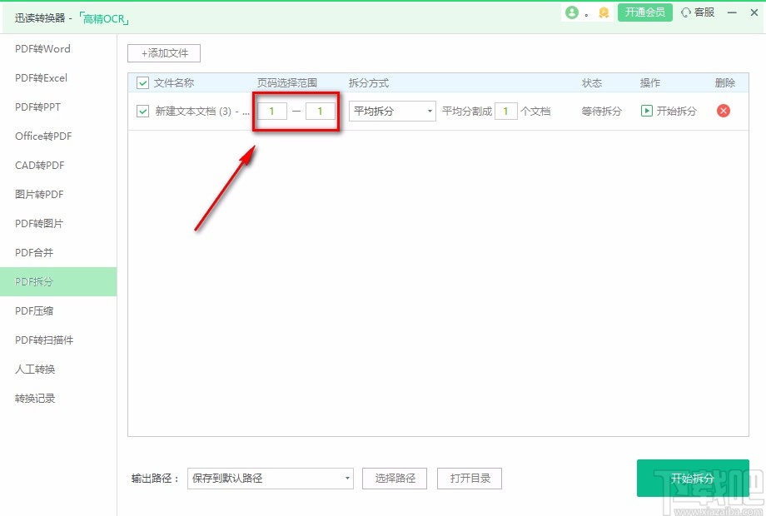The image size is (766, 516).
Task: Edit the starting page number field
Action: click(271, 111)
